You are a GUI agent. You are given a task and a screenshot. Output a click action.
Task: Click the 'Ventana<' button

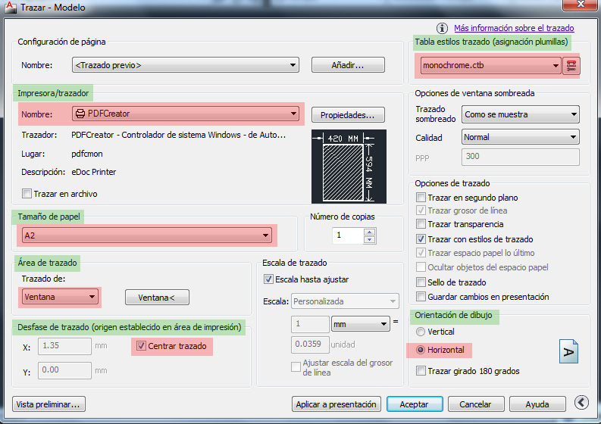(157, 298)
